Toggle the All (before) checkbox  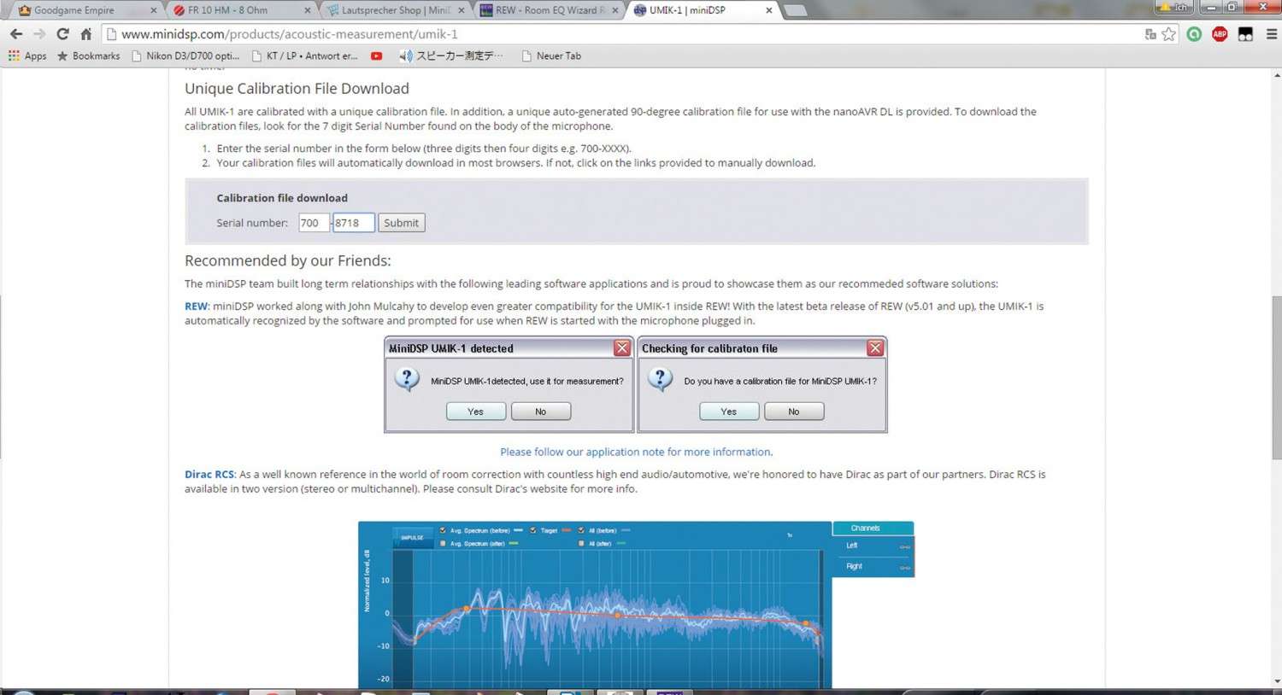pyautogui.click(x=581, y=530)
